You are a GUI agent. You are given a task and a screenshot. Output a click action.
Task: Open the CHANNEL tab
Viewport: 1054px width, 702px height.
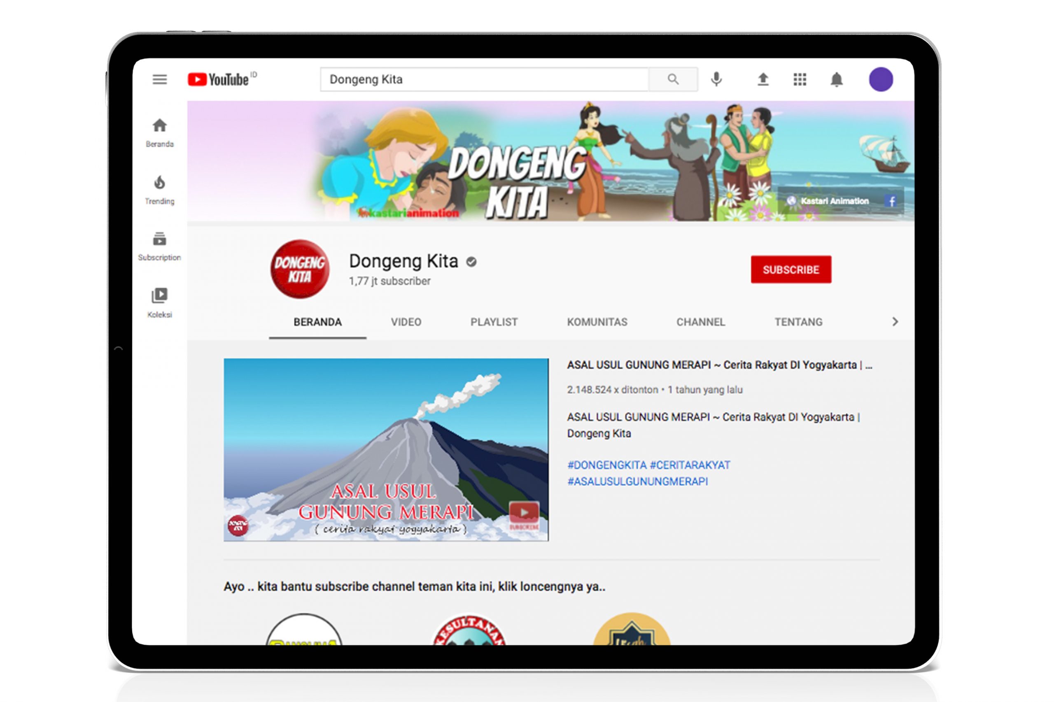point(700,322)
